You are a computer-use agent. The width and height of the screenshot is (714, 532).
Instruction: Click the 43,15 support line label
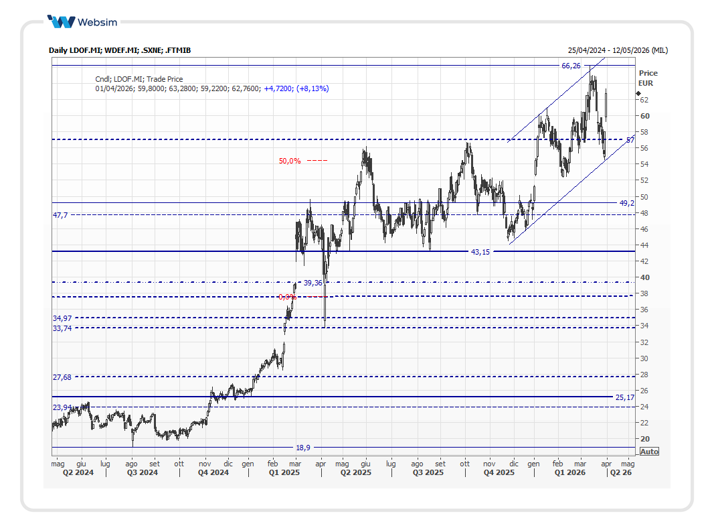click(x=480, y=252)
